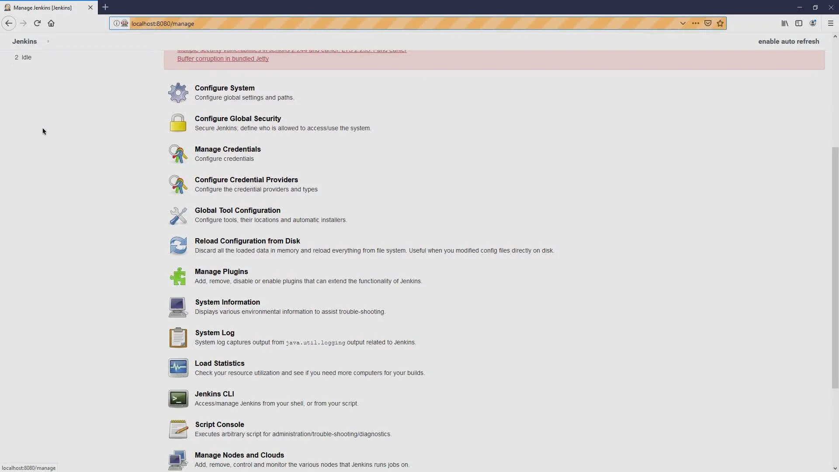Open browser overflow menu ellipsis

(696, 23)
